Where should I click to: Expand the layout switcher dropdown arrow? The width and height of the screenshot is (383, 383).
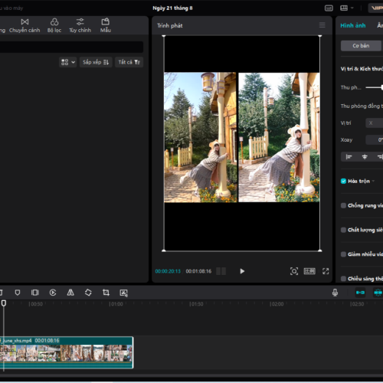(x=352, y=8)
